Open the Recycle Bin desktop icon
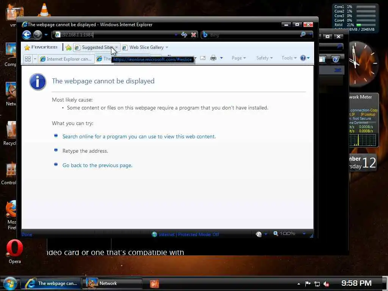The width and height of the screenshot is (388, 291). (10, 133)
